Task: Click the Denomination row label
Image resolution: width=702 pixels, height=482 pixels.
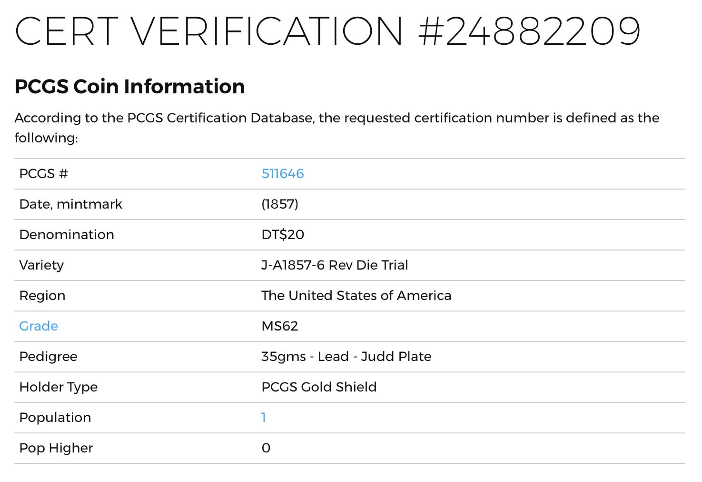Action: [67, 235]
